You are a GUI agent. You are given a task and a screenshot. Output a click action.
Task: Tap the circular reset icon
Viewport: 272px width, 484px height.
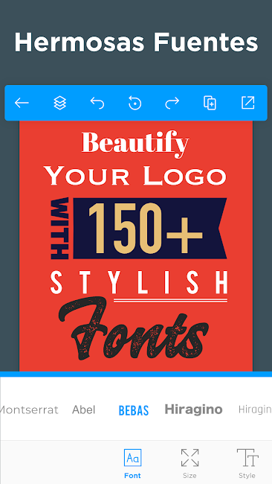tap(135, 103)
